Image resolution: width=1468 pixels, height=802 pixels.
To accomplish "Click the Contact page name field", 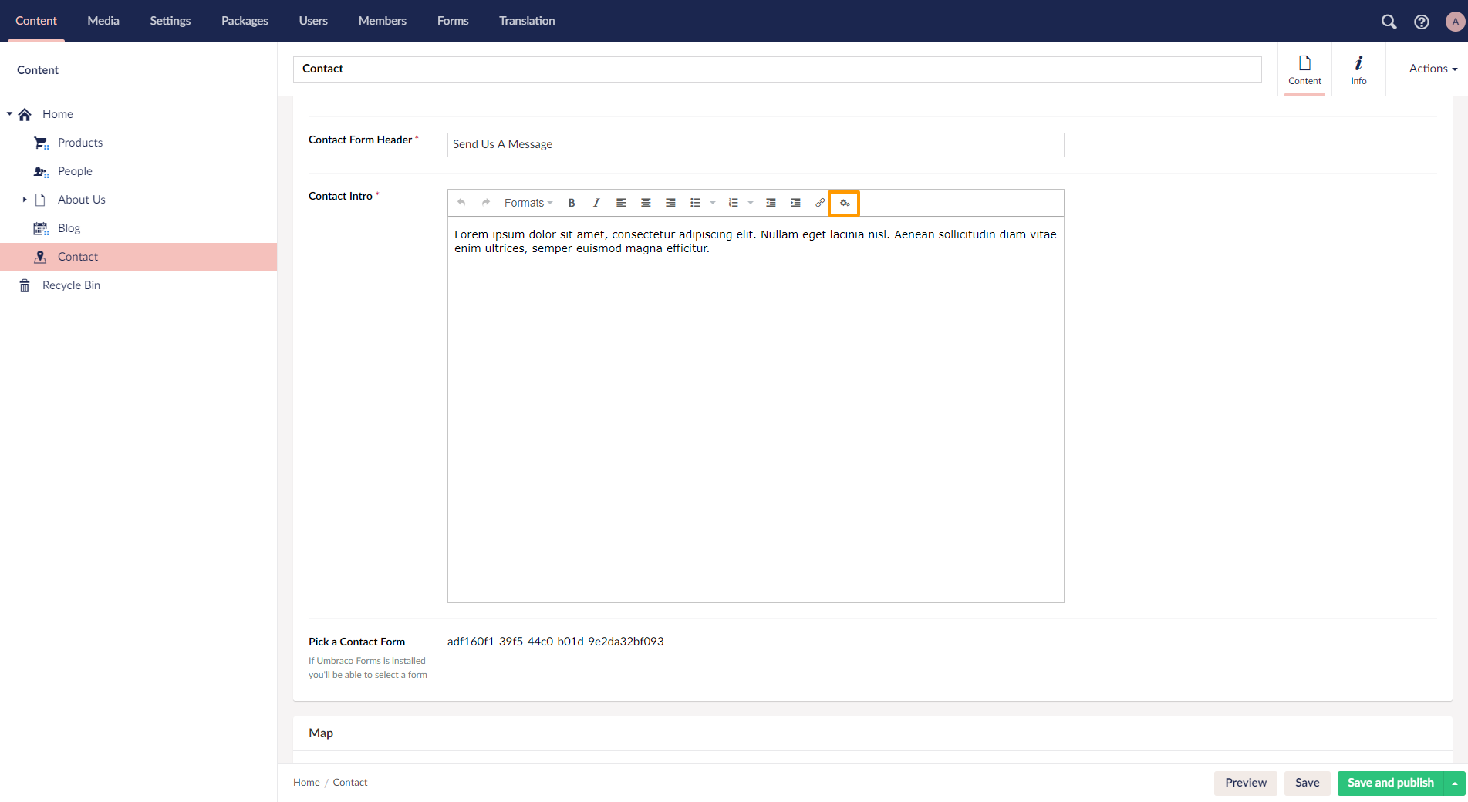I will point(778,69).
